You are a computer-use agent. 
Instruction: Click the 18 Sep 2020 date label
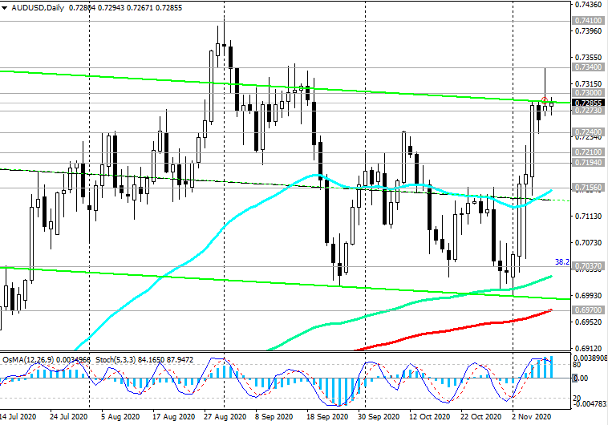point(327,417)
